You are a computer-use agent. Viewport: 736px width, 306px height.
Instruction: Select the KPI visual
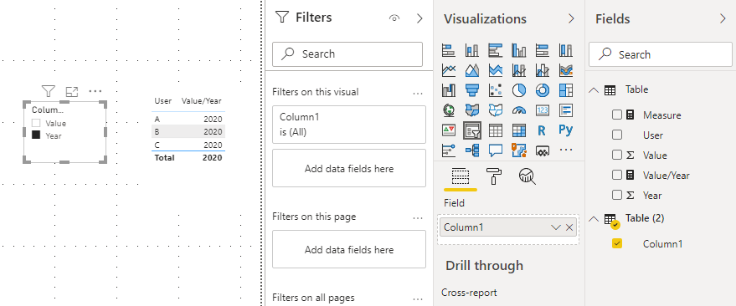(x=449, y=130)
